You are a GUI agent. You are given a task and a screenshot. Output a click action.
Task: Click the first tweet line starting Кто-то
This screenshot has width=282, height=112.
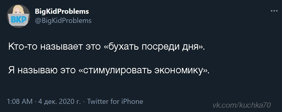tap(107, 47)
